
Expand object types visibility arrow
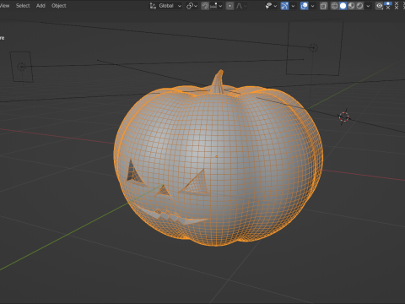[275, 6]
